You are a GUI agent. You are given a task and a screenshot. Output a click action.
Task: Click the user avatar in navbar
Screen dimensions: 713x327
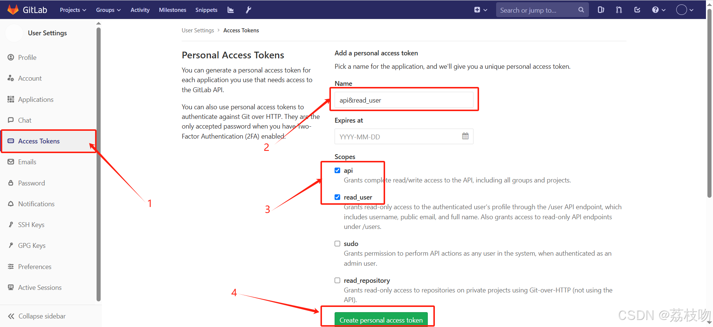[x=681, y=10]
